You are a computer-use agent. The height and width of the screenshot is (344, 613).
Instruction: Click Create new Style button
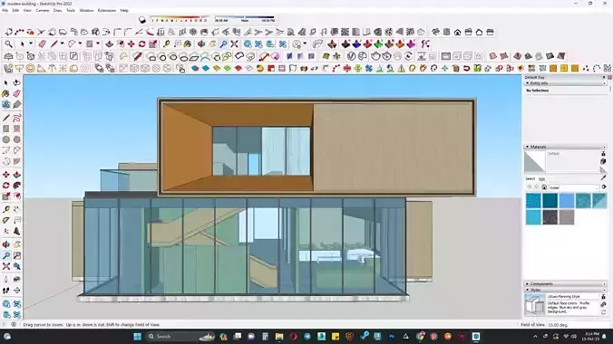coord(603,304)
